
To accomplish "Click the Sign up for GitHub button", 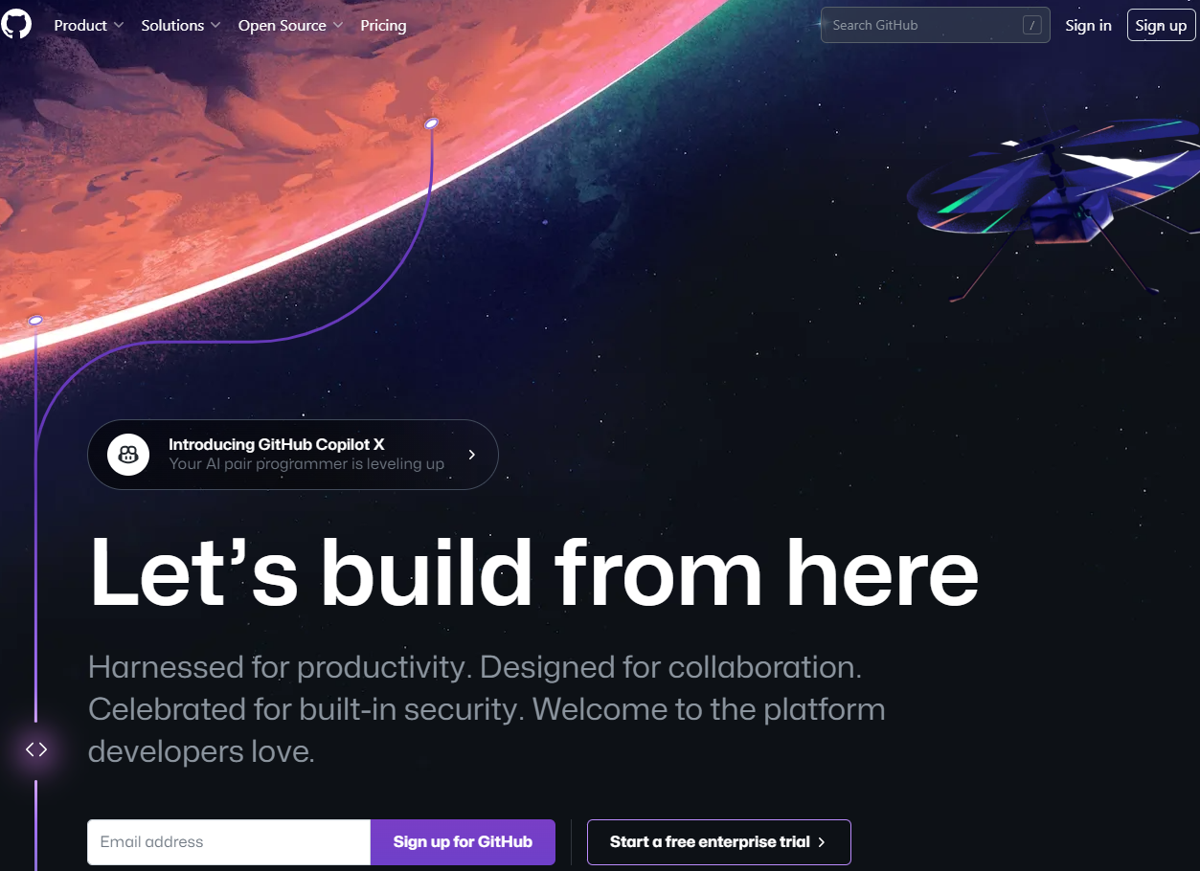I will point(463,842).
